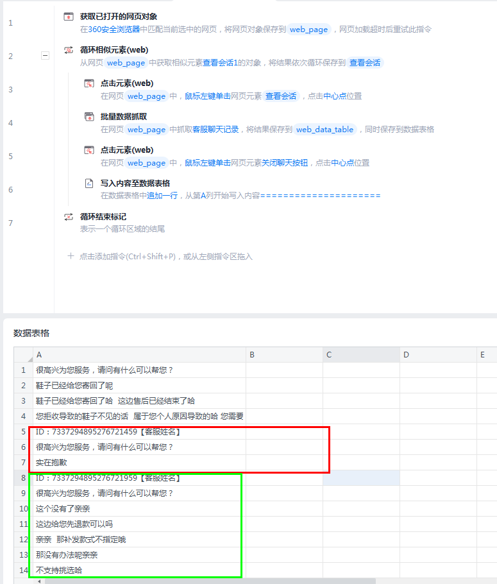Click icon of step 5 点击元素(web)

pos(89,150)
